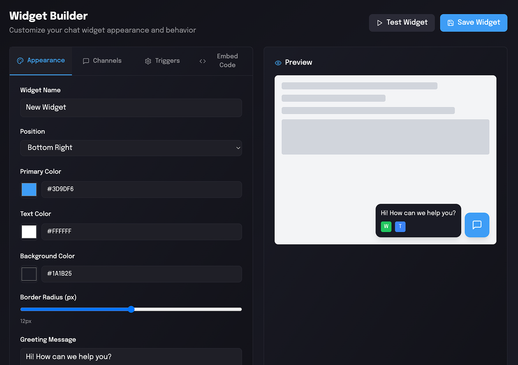This screenshot has height=365, width=518.
Task: Click the play icon in Test Widget
Action: click(x=379, y=23)
